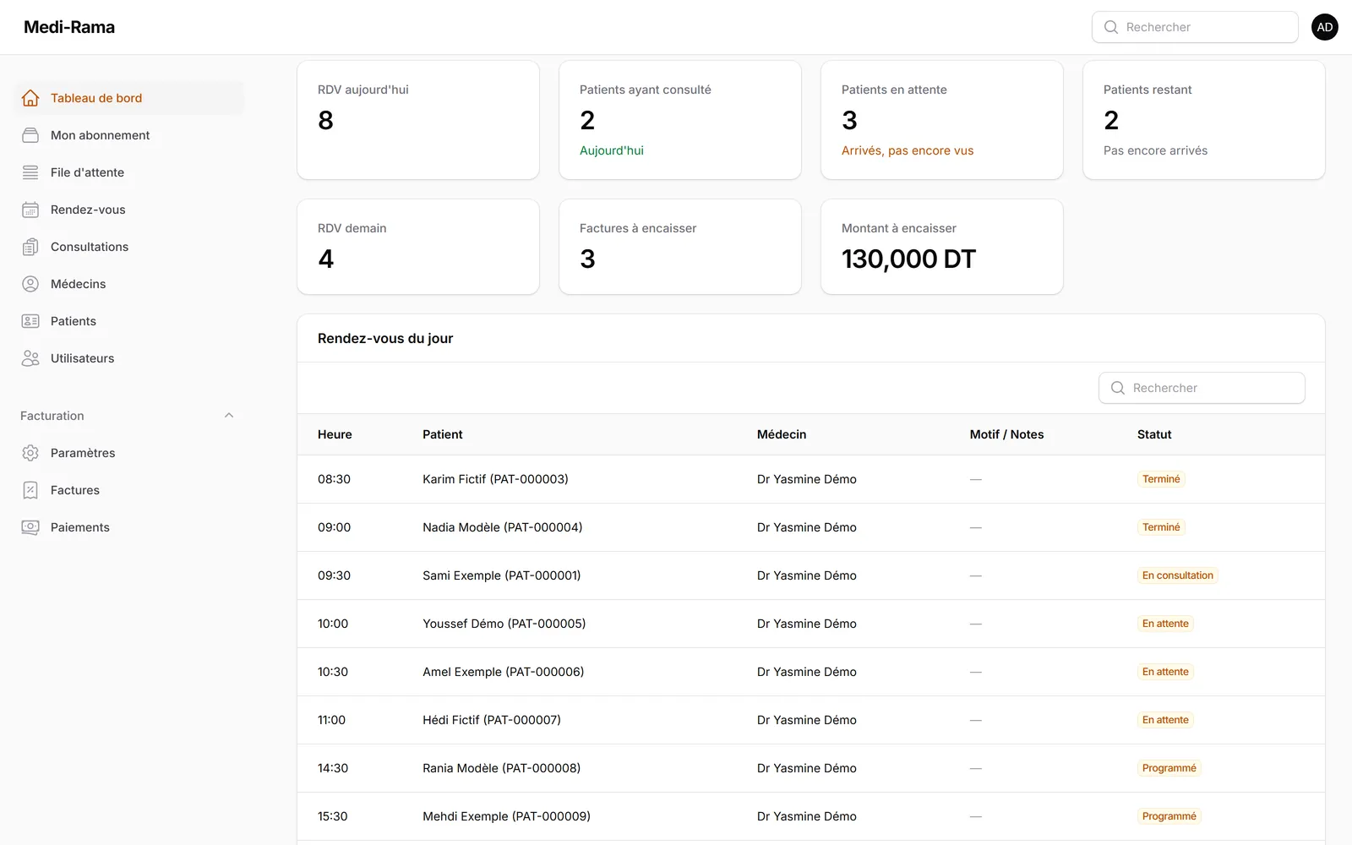Focus the Rechercher field above the appointments table
1352x845 pixels.
pos(1202,388)
